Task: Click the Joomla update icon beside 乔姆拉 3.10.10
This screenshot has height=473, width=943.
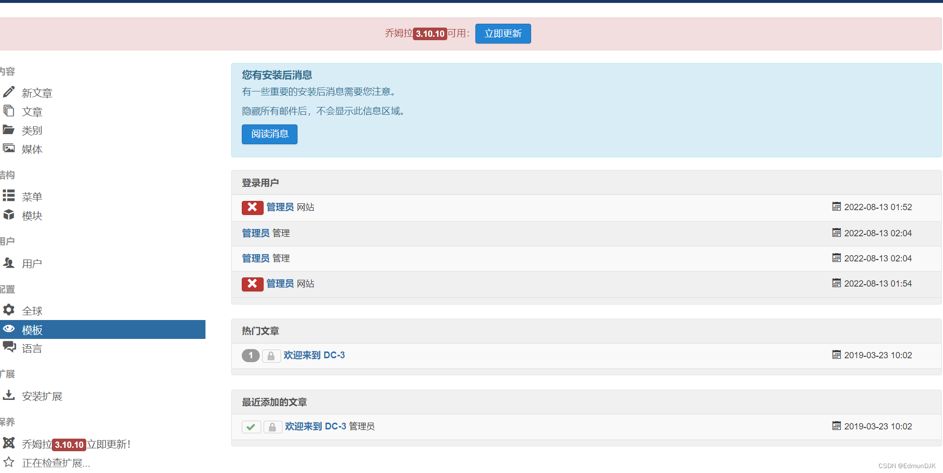Action: pos(9,443)
